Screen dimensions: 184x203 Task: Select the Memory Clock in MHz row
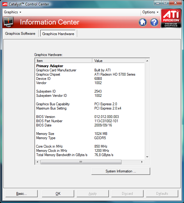(90, 151)
